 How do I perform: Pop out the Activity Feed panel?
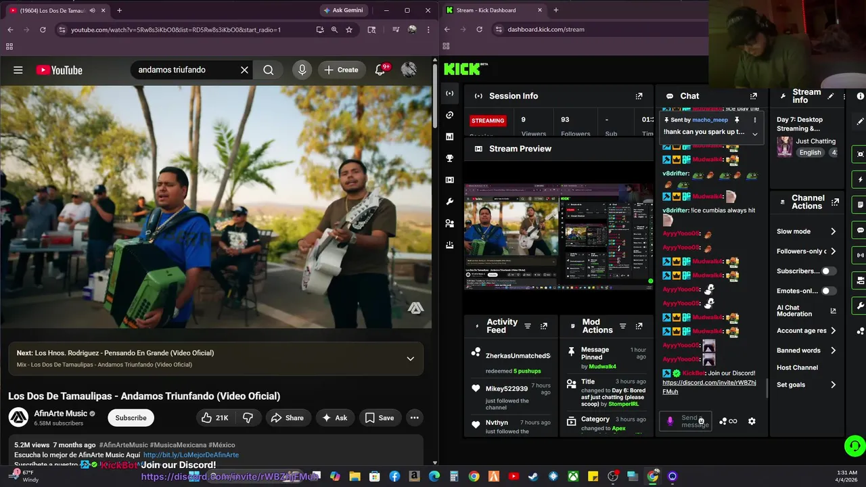(543, 326)
